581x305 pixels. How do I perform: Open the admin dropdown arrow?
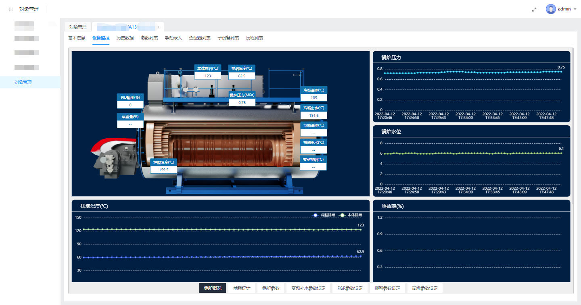click(575, 9)
